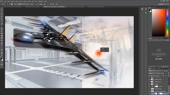Select the Blur tool
Viewport: 170px width, 95px height.
[x=2, y=38]
